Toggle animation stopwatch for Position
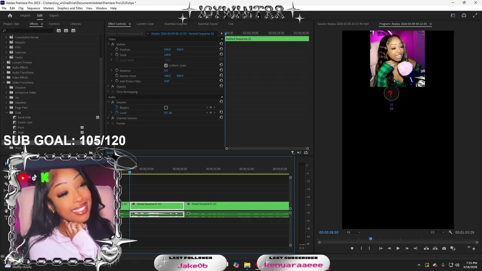This screenshot has width=482, height=271. 117,49
